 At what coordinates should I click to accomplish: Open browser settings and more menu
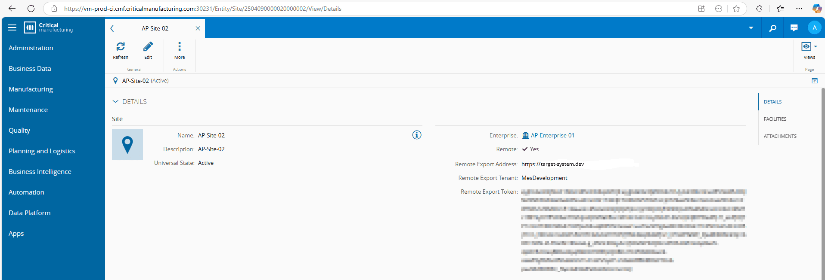[799, 9]
